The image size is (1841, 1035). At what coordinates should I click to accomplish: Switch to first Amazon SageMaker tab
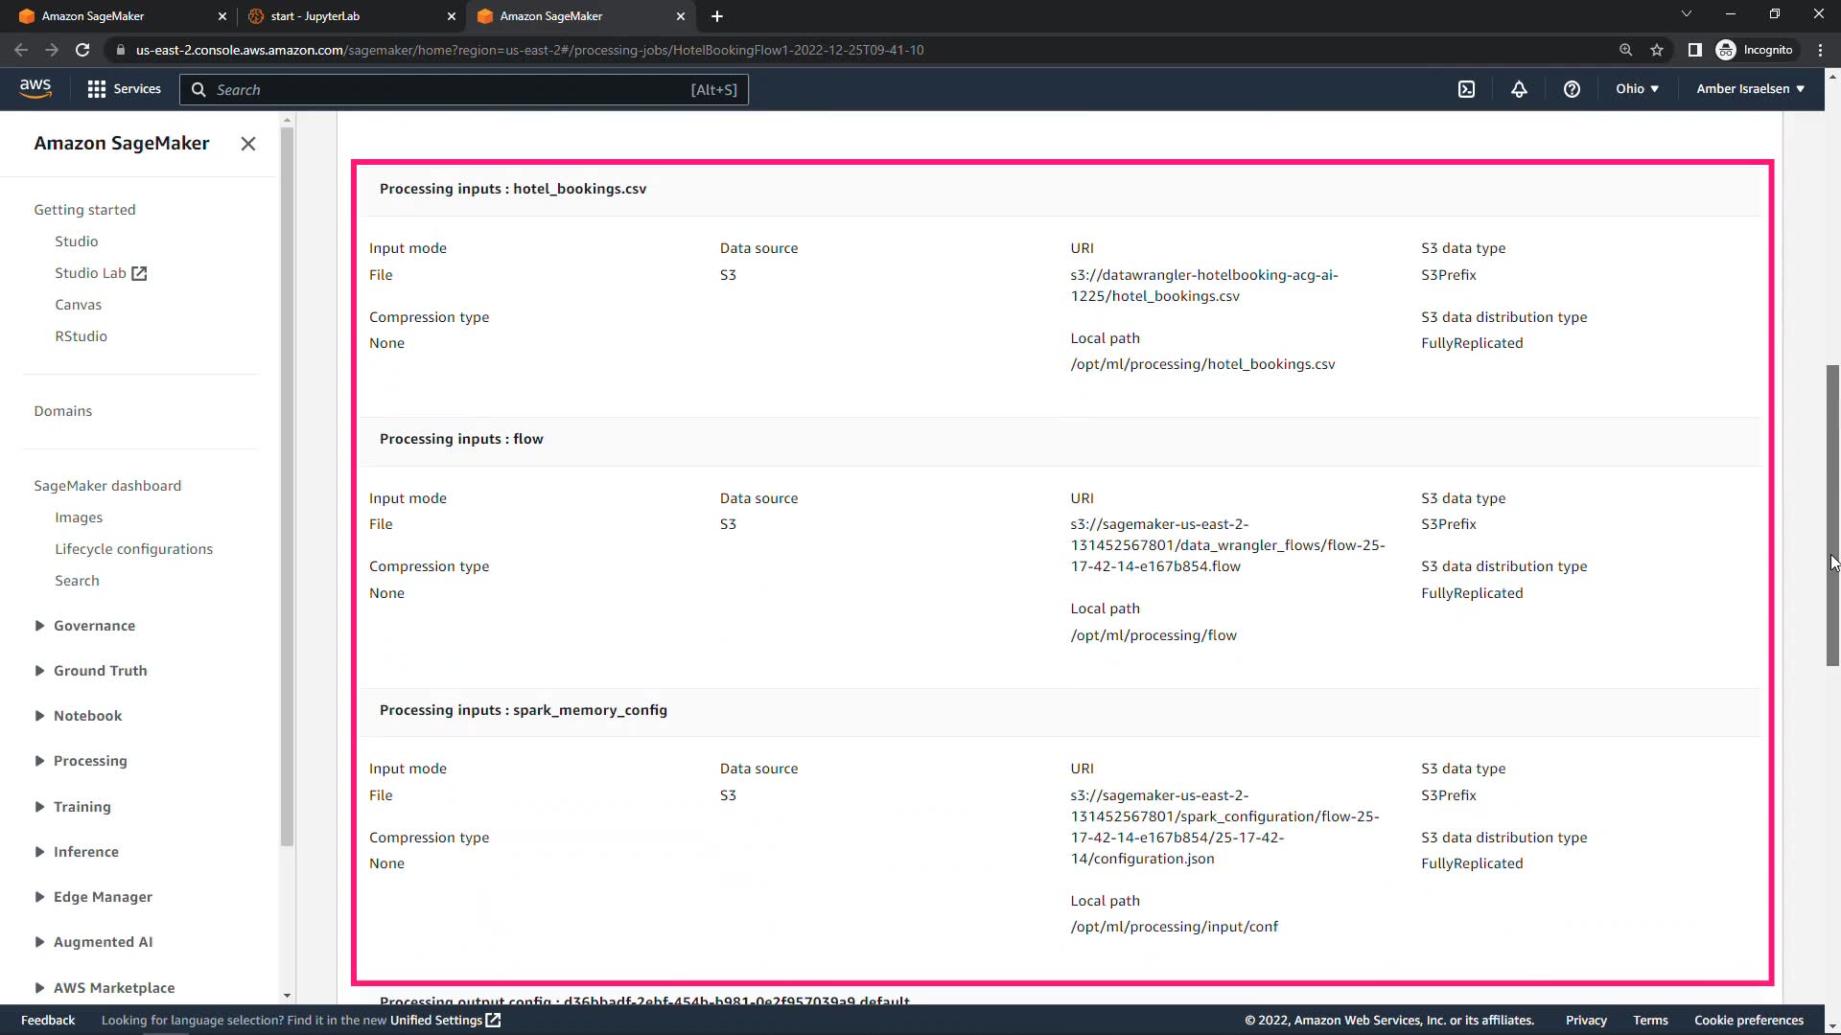(x=93, y=16)
